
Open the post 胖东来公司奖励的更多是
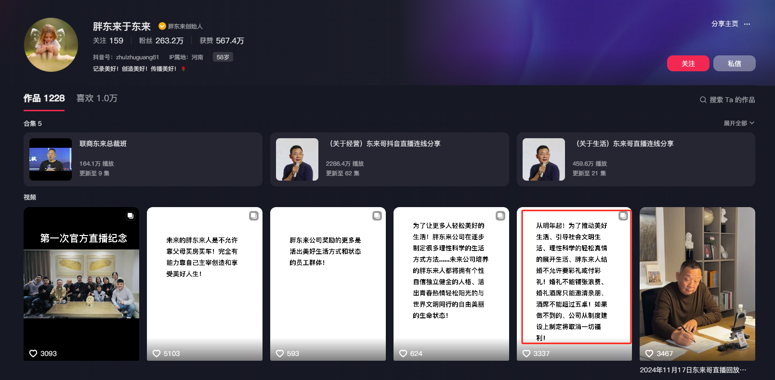click(x=328, y=284)
